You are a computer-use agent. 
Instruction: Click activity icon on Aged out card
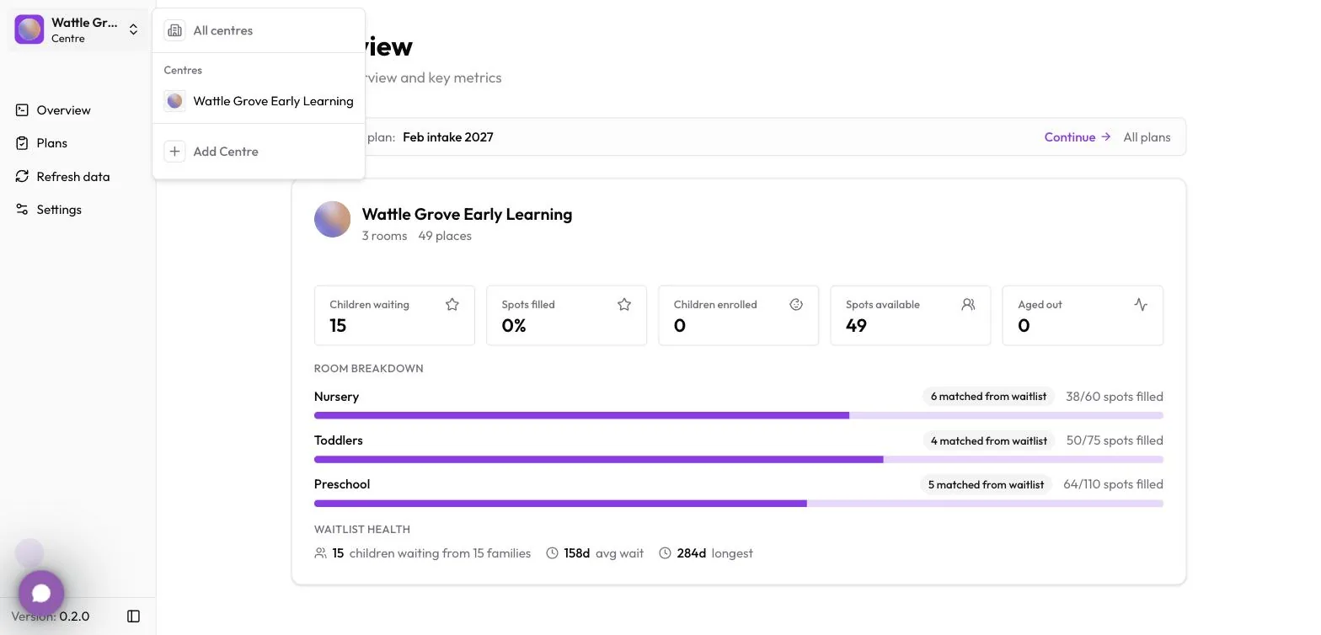point(1141,305)
